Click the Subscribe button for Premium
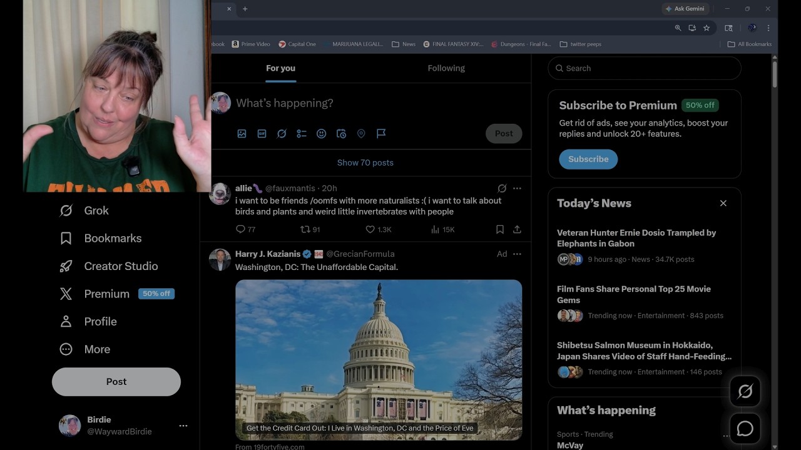Viewport: 801px width, 450px height. coord(588,159)
